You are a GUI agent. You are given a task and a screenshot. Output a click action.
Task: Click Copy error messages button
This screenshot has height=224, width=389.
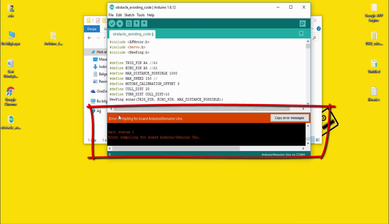click(x=289, y=118)
